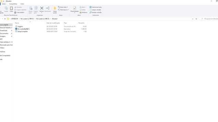
Task: Choose Copiar caminho in the ribbon
Action: 20,10
